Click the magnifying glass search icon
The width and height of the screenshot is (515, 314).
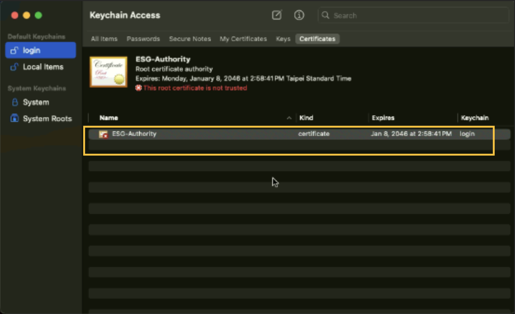[326, 15]
